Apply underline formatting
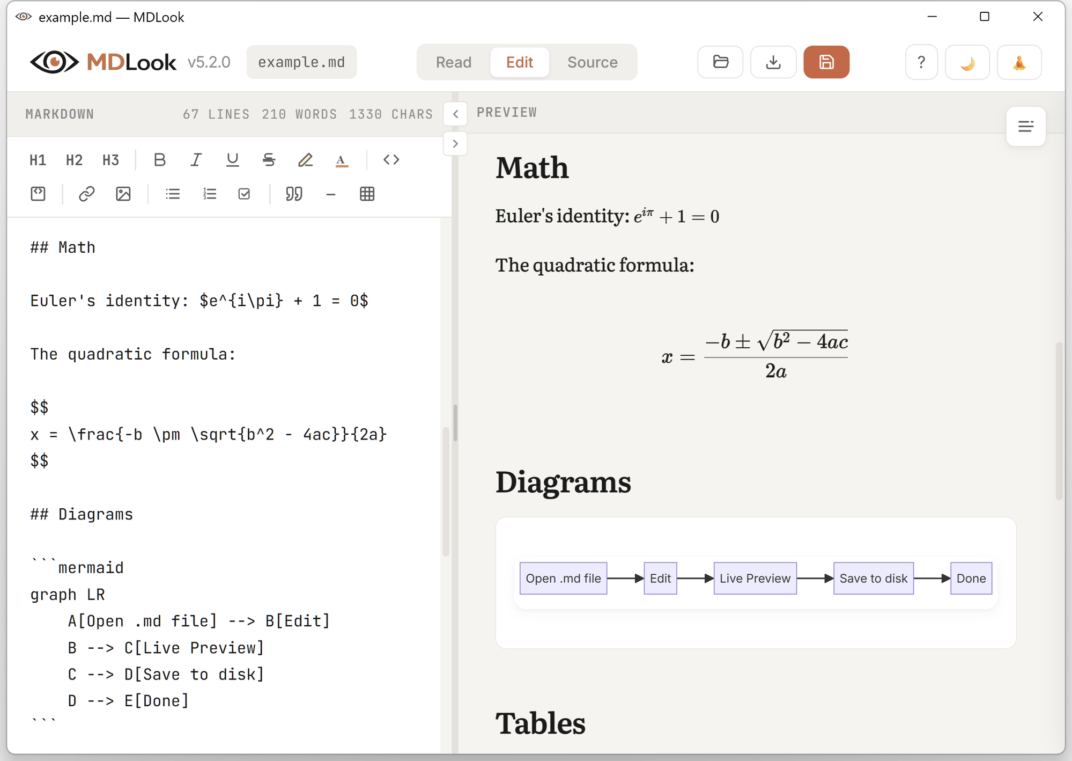 [x=232, y=160]
